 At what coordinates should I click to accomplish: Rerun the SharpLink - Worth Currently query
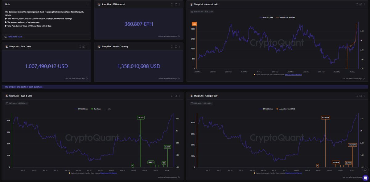[x=179, y=78]
